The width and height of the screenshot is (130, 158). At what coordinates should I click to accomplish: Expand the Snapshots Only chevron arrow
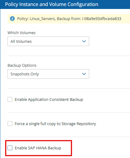[x=84, y=74]
